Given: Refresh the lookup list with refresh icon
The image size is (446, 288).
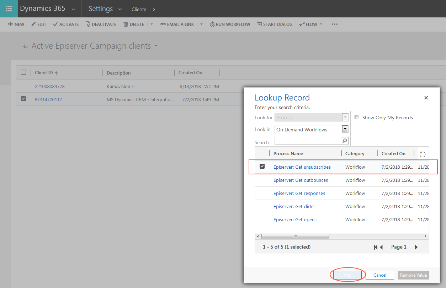Looking at the screenshot, I should pos(423,154).
